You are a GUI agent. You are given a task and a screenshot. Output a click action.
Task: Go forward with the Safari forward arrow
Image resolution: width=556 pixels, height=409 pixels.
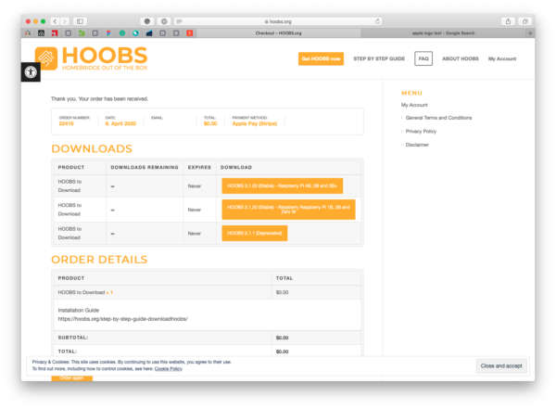point(65,21)
